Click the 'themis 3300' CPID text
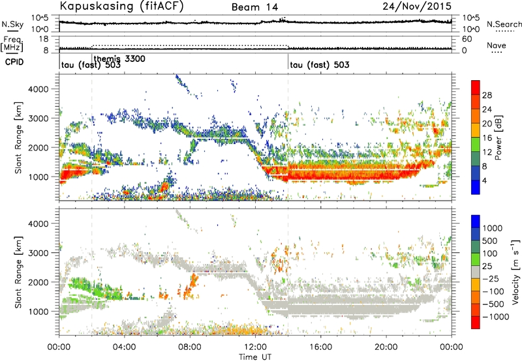The width and height of the screenshot is (522, 361). 119,59
